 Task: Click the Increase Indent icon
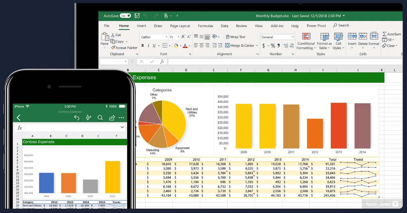(x=220, y=45)
